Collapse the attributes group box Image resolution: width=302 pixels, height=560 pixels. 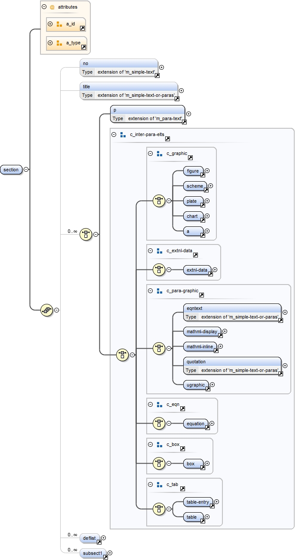(x=44, y=7)
